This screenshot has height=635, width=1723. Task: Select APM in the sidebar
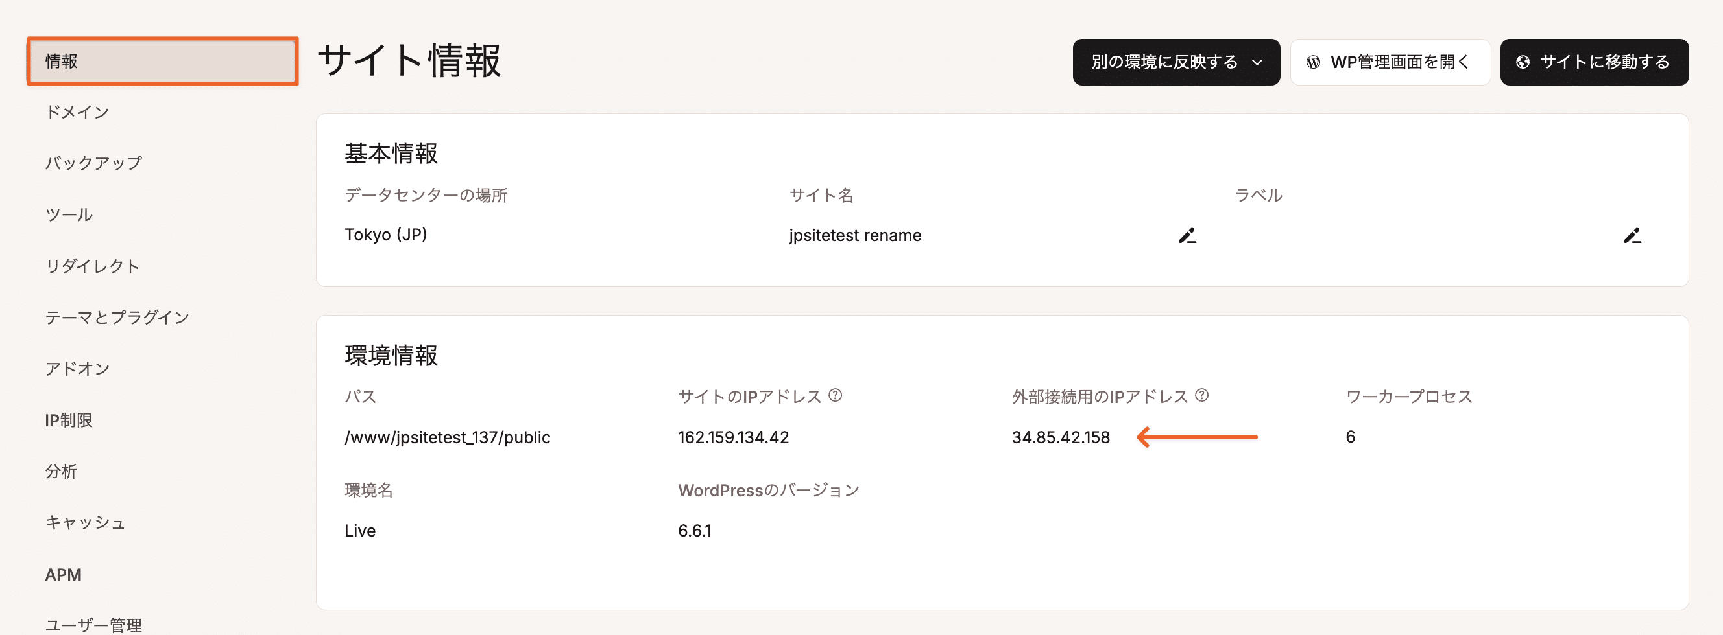coord(63,574)
